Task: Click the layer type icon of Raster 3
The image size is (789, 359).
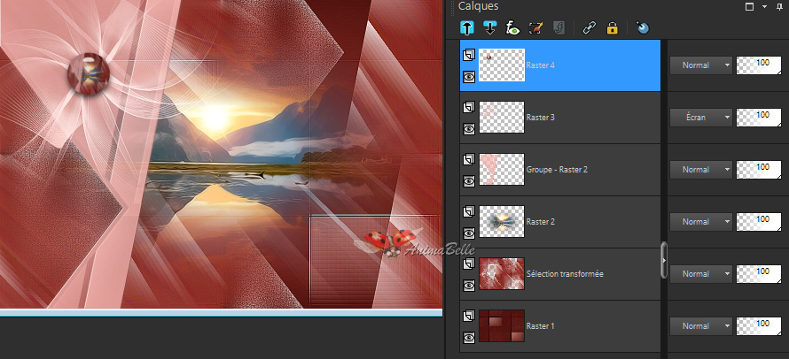Action: click(x=469, y=107)
